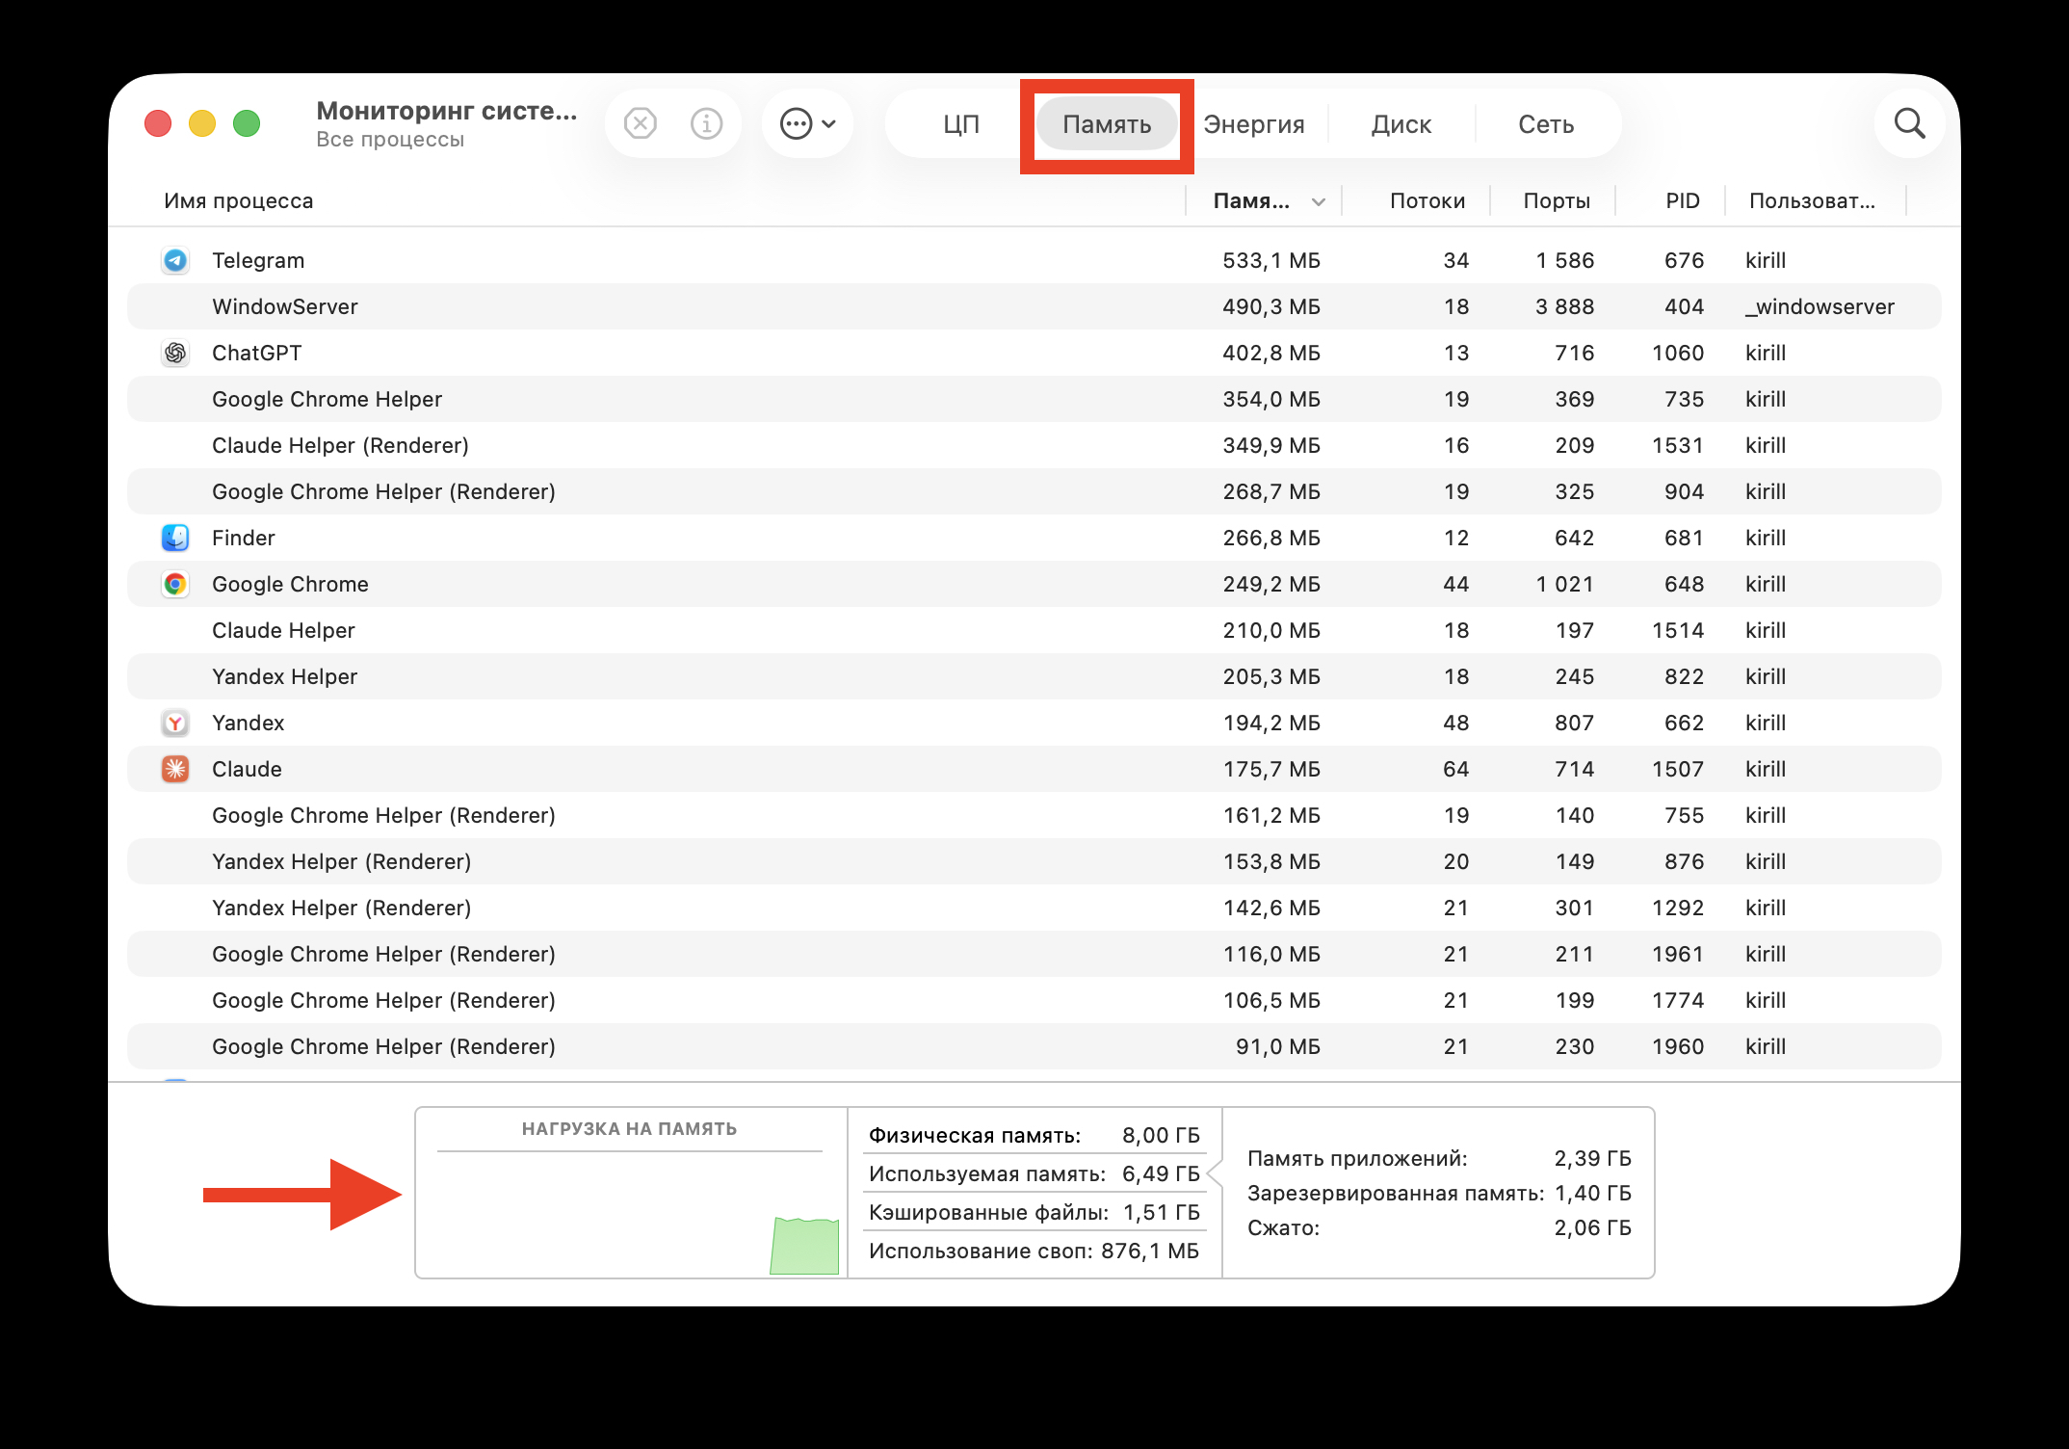Sort the list by PID column

[1682, 200]
